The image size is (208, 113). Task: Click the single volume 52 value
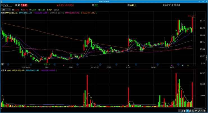click(96, 5)
